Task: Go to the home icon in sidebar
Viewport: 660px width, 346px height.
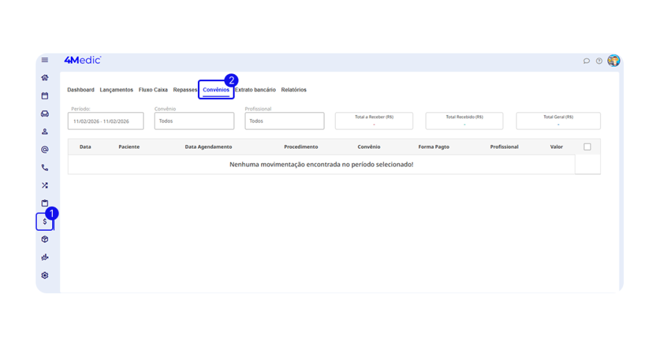Action: click(x=44, y=78)
